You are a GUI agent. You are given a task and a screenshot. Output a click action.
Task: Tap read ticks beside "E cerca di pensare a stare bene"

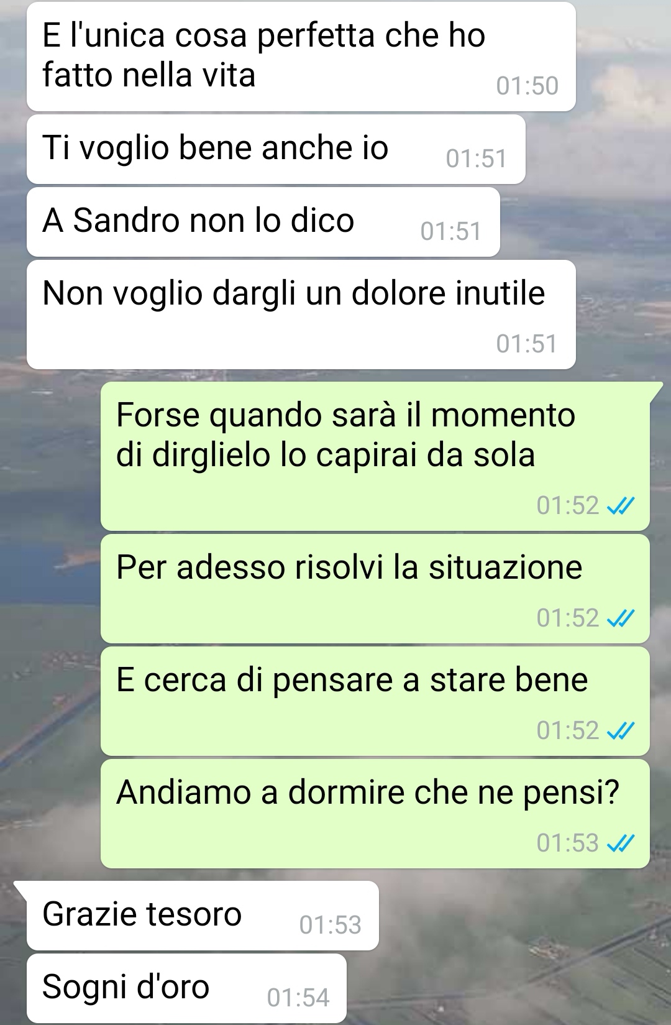620,731
